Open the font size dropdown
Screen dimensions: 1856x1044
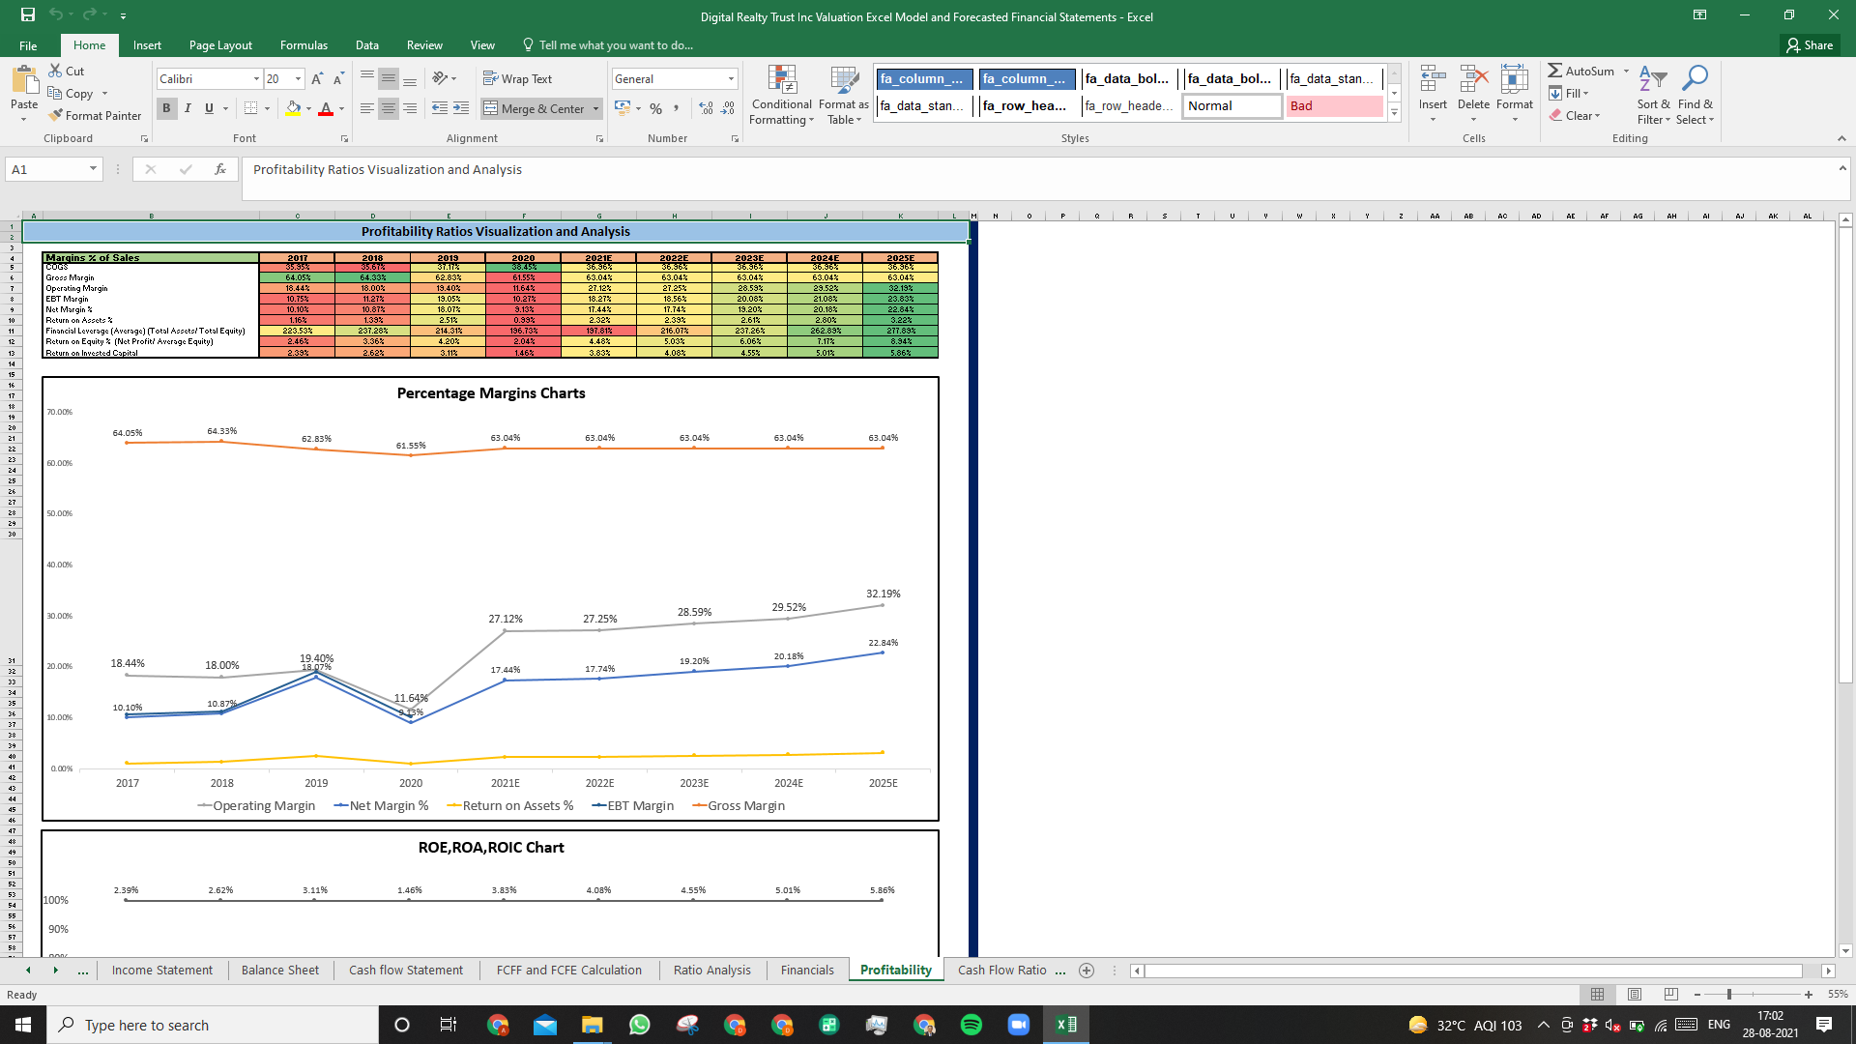coord(299,79)
